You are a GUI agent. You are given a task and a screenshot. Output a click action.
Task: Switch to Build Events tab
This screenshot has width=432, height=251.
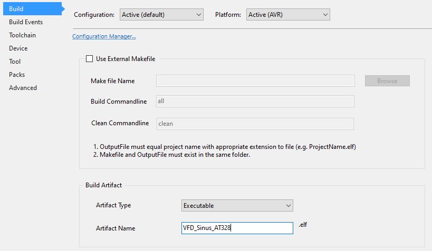click(26, 22)
